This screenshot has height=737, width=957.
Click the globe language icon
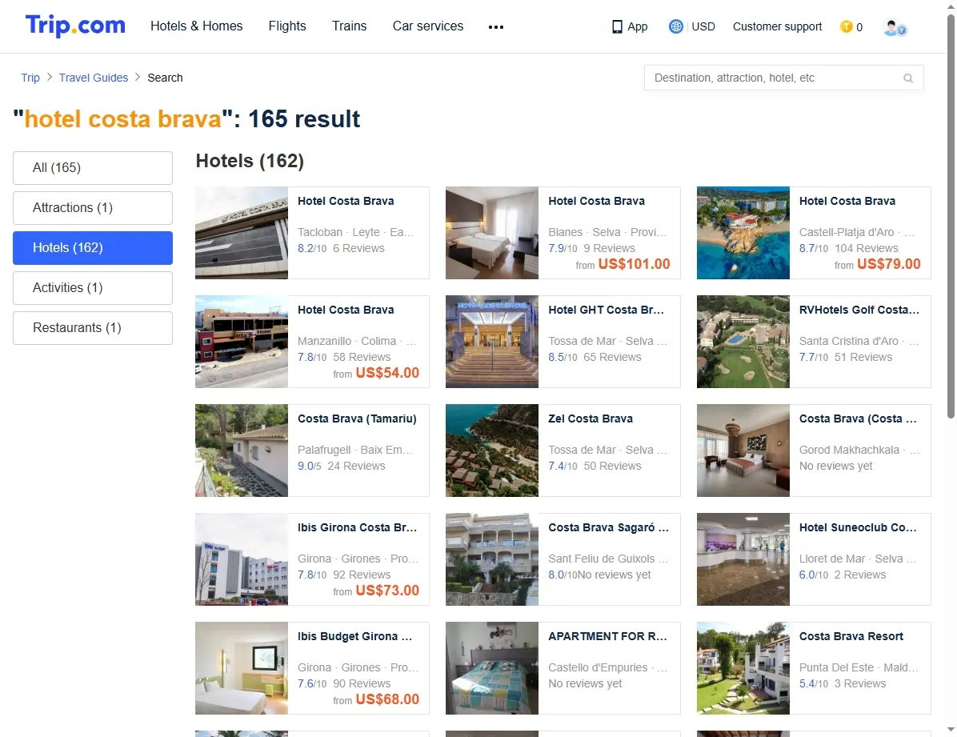(x=675, y=26)
